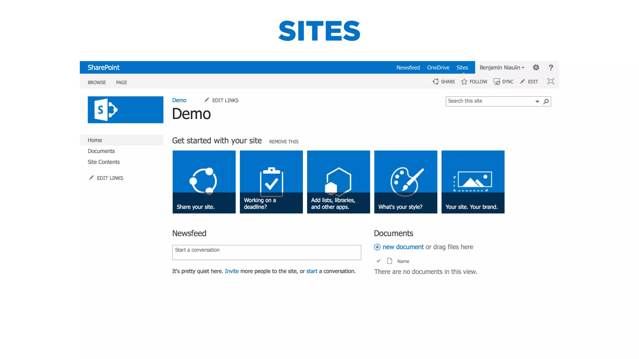639x359 pixels.
Task: Click the Start a conversation box
Action: coord(267,252)
